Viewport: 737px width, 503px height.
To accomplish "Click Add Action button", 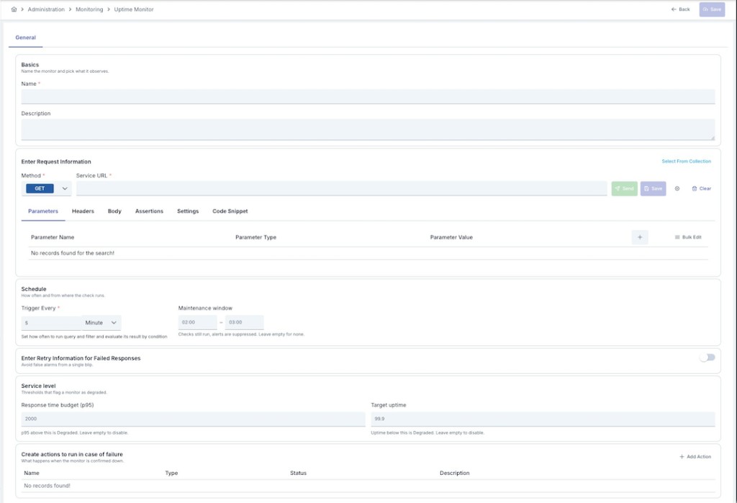I will (695, 457).
